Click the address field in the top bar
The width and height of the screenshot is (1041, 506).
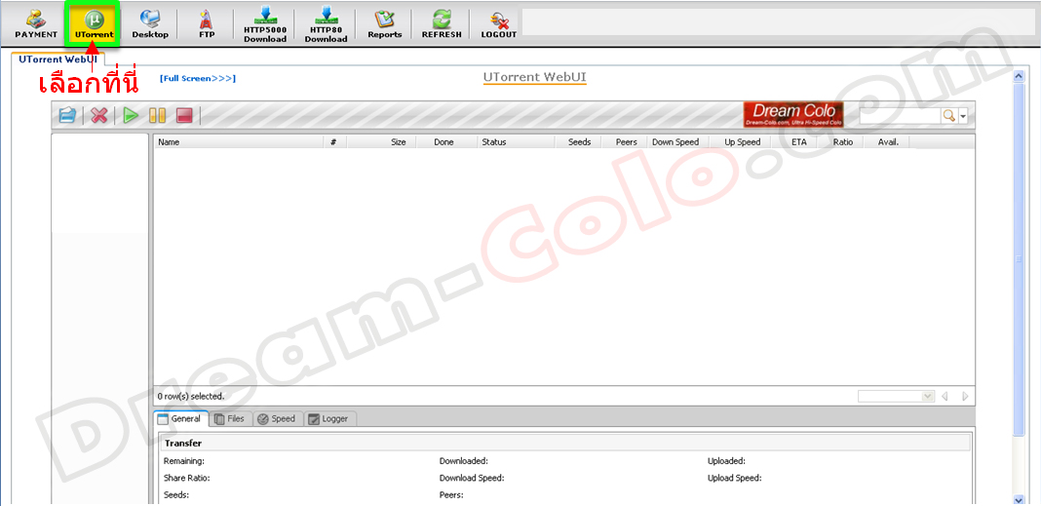point(779,21)
